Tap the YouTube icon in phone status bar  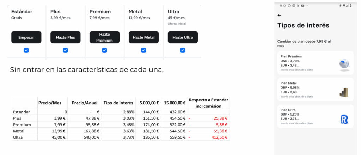(x=302, y=6)
